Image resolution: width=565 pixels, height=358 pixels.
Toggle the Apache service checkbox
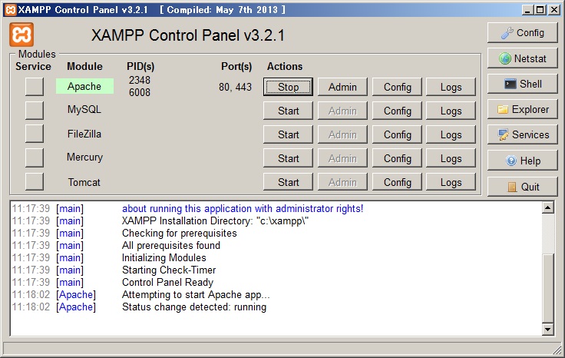(x=35, y=87)
